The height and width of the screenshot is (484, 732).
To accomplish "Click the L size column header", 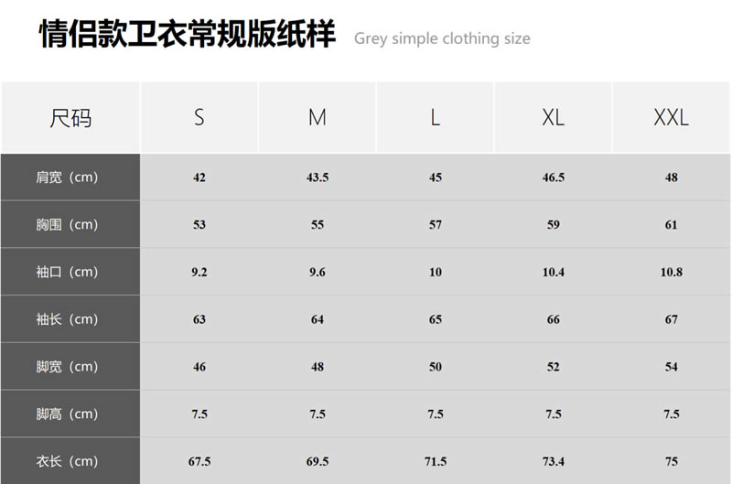I will pyautogui.click(x=436, y=117).
